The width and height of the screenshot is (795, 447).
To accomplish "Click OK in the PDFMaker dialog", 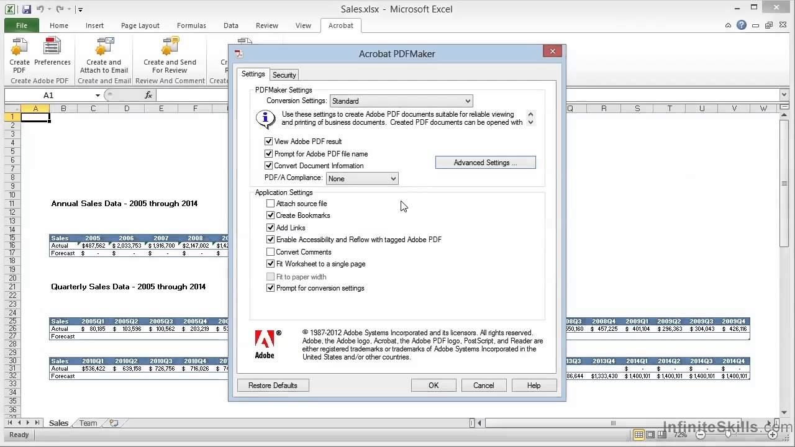I will [x=434, y=386].
